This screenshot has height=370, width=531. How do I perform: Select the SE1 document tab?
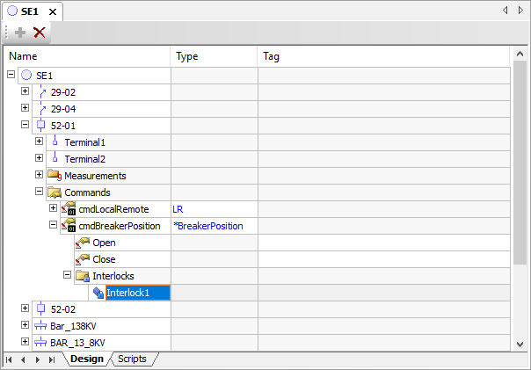(30, 11)
